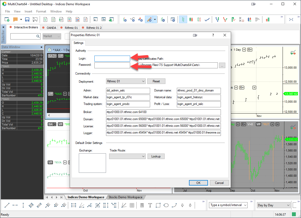Open the Format menu
Viewport: 301px width, 218px height.
click(41, 11)
